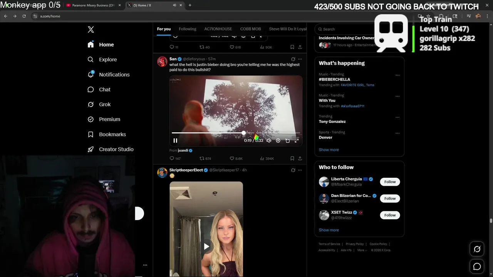Expand video to fullscreen
The image size is (493, 277).
coord(297,141)
